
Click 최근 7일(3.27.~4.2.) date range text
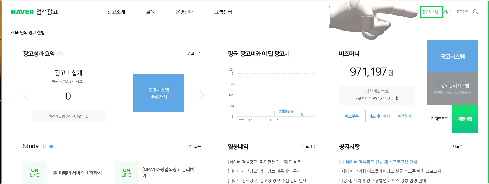(68, 82)
